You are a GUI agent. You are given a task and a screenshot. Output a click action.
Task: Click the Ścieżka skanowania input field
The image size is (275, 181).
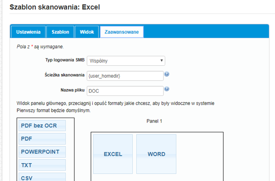(125, 76)
